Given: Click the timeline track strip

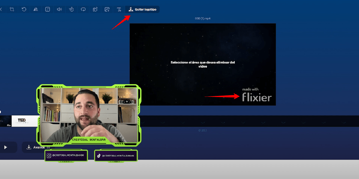Looking at the screenshot, I should (239, 121).
